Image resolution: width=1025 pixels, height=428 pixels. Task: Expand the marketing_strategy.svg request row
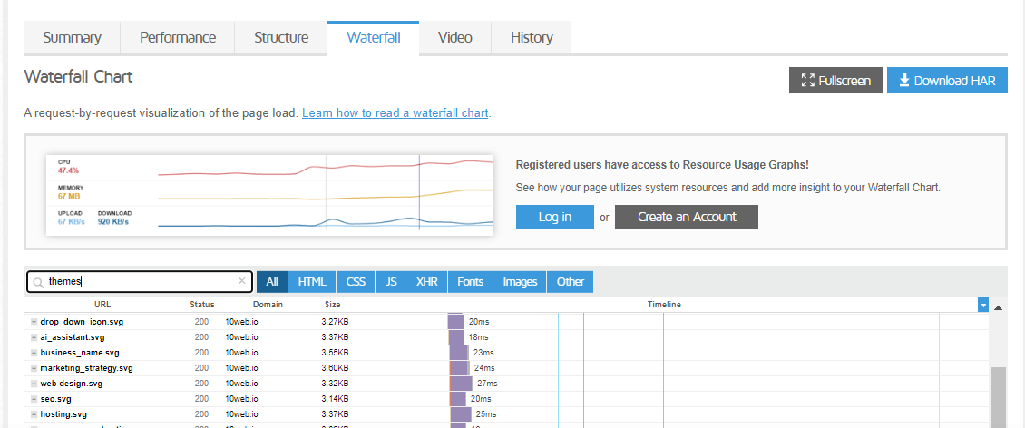34,368
